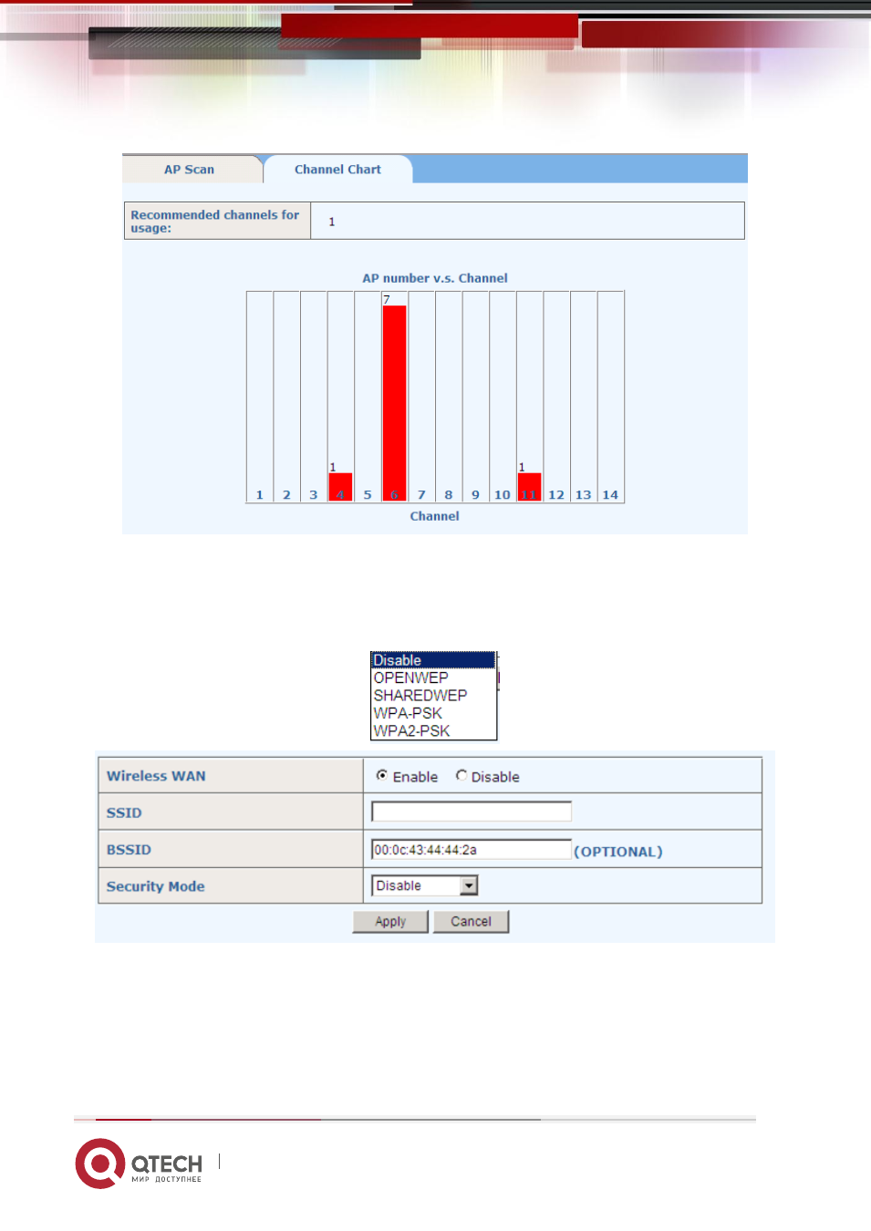Click channel label 2 on chart axis

(x=286, y=495)
